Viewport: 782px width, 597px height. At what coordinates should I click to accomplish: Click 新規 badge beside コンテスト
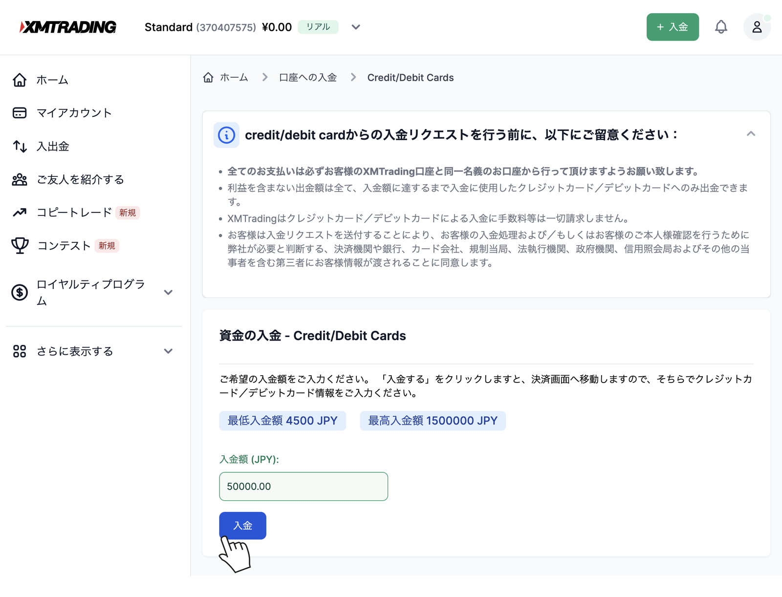(107, 246)
